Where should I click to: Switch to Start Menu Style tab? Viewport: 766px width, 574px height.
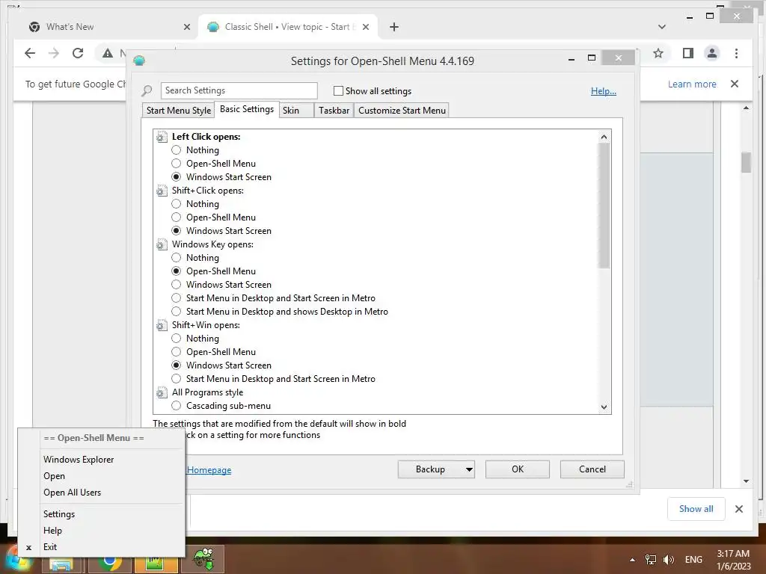(179, 111)
